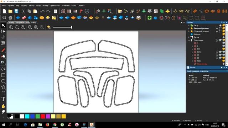Expand toolpath 111 in project tree
This screenshot has height=128, width=228.
192,49
